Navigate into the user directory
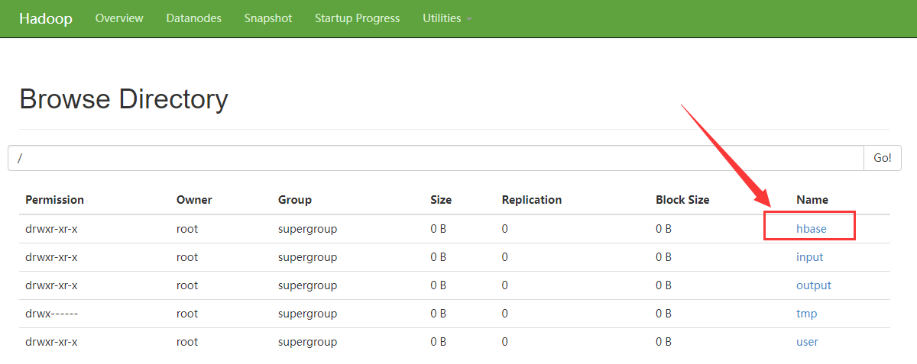 (807, 342)
